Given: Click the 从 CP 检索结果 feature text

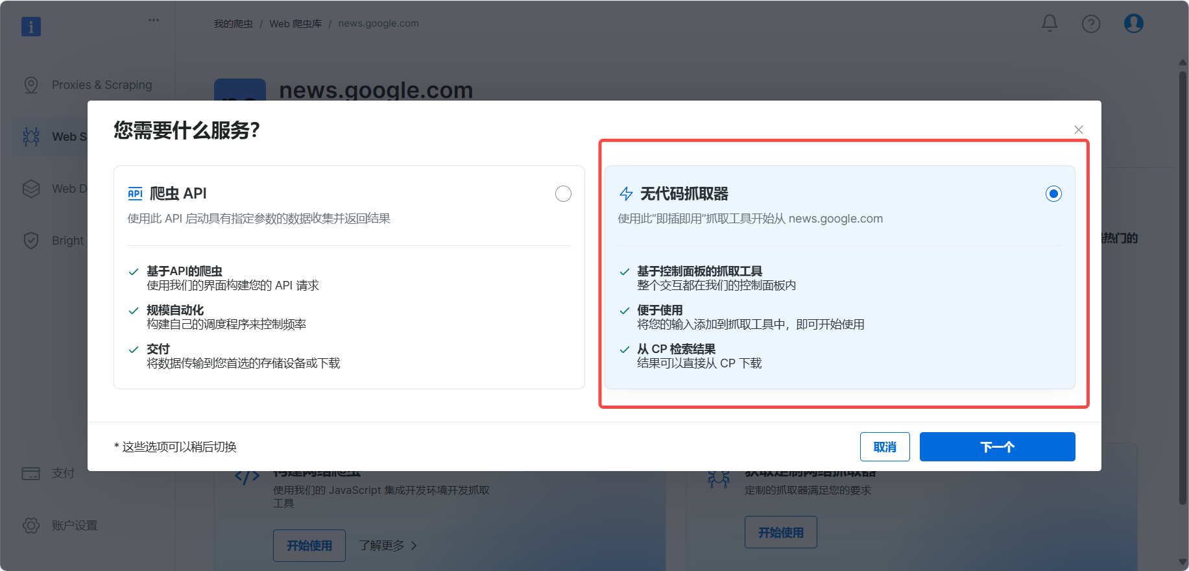Looking at the screenshot, I should pos(676,349).
